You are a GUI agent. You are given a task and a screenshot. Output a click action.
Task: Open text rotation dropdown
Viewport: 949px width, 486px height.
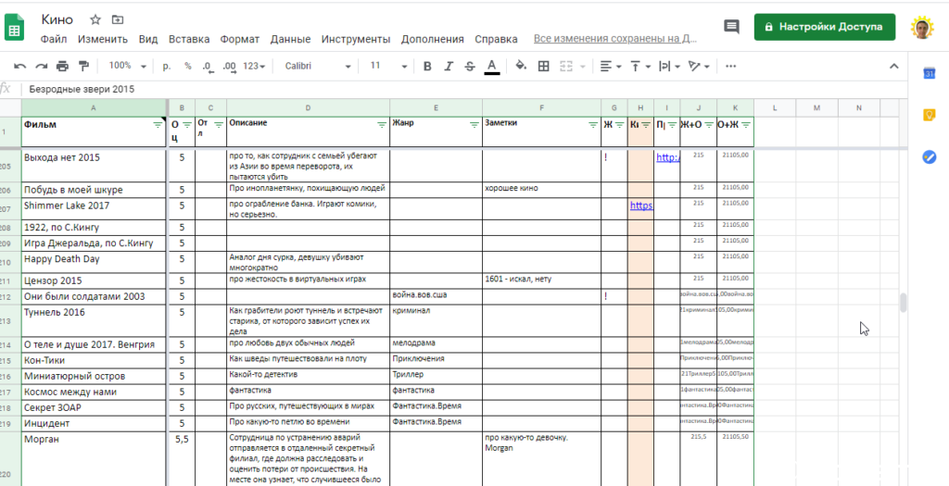pos(699,67)
